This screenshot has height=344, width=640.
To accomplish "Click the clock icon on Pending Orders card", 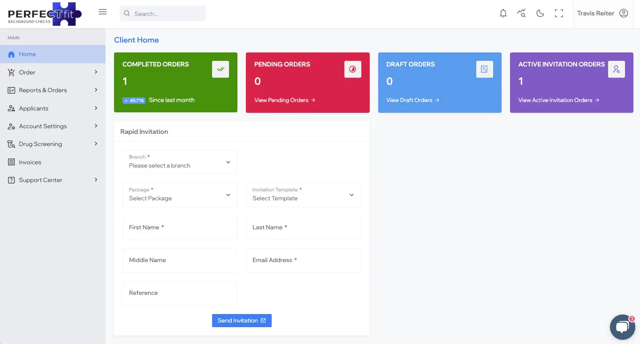I will (352, 69).
